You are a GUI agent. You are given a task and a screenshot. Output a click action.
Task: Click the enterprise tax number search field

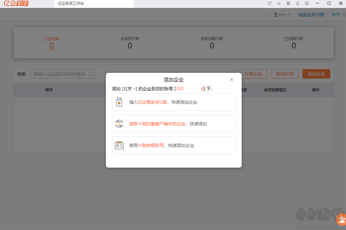59,74
